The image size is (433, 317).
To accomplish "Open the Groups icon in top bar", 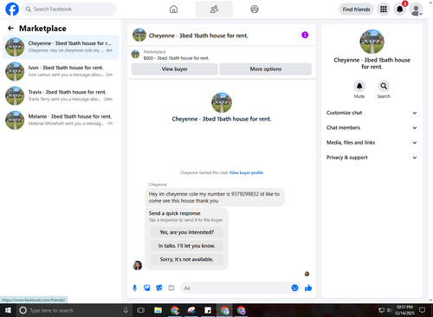I will [x=255, y=10].
